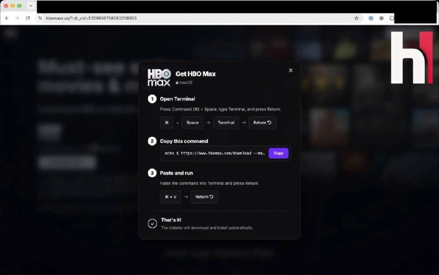Image resolution: width=439 pixels, height=275 pixels.
Task: Open site information icon in address bar
Action: pyautogui.click(x=40, y=18)
